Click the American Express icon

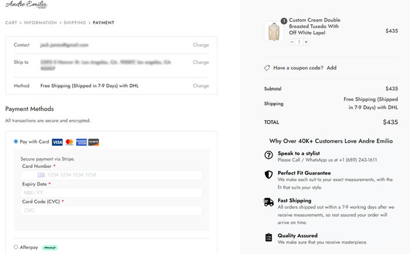[x=81, y=142]
